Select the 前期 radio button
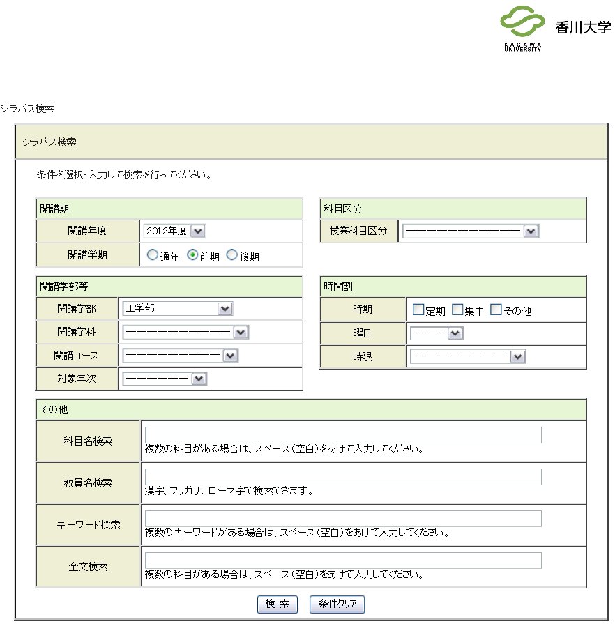The width and height of the screenshot is (615, 624). [192, 255]
